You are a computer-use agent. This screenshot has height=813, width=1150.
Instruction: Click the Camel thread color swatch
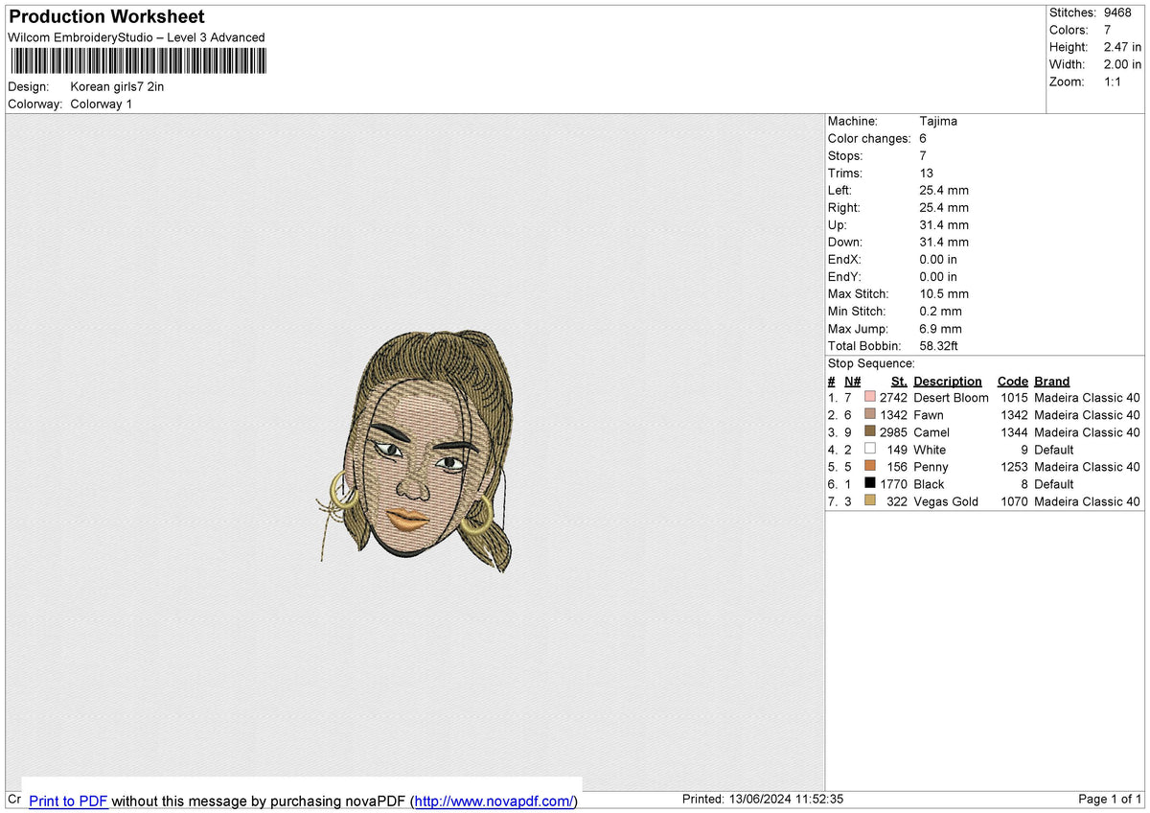point(870,431)
